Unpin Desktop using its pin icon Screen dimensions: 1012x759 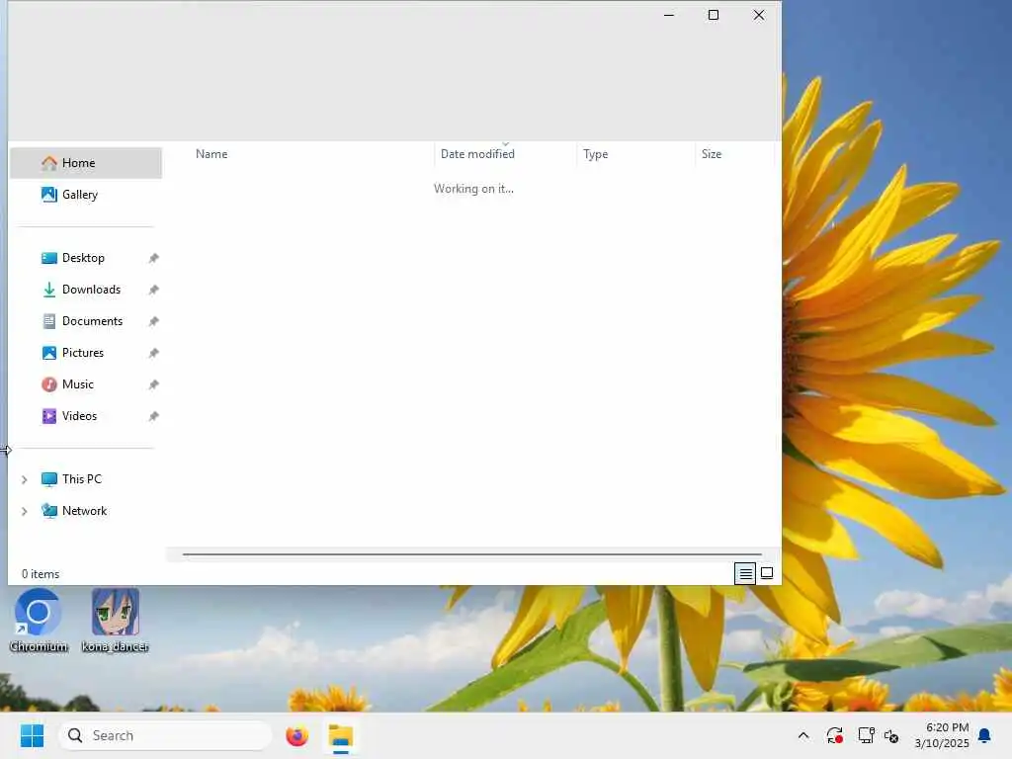coord(153,258)
